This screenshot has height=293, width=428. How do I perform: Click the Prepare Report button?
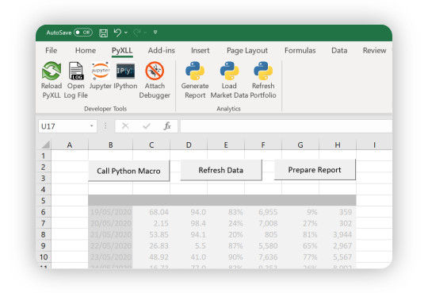pyautogui.click(x=315, y=170)
